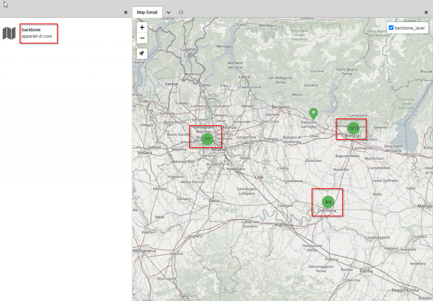Click the Manerbio town label
This screenshot has height=301, width=433.
point(341,170)
